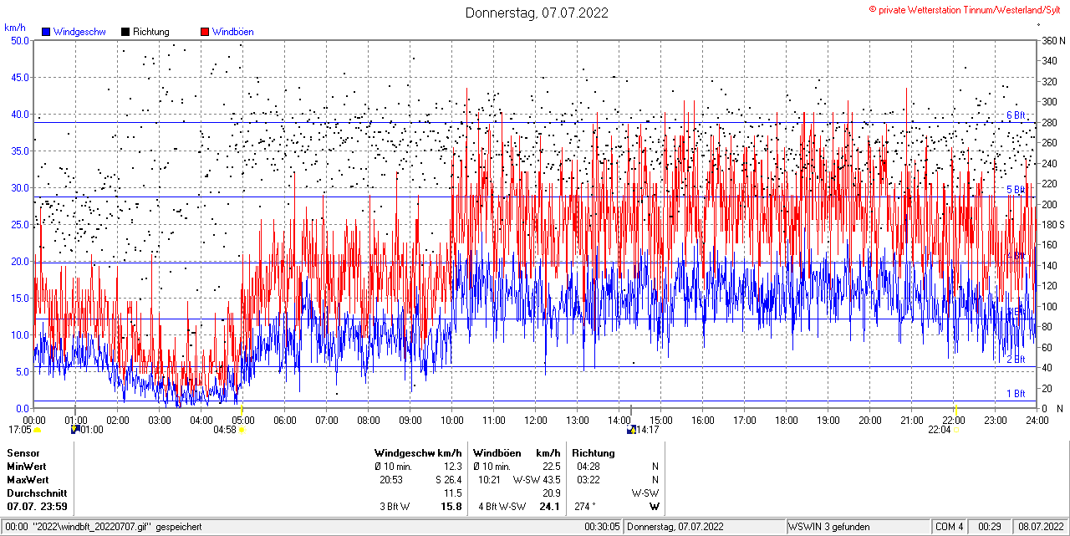Click the Windböen km/h column header

coord(517,453)
